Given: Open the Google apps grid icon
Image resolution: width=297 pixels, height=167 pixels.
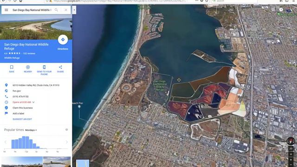Looking at the screenshot, I should click(273, 9).
